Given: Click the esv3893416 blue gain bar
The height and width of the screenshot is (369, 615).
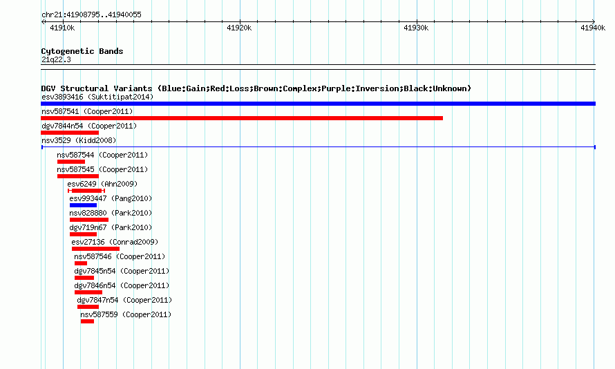Looking at the screenshot, I should pos(318,104).
